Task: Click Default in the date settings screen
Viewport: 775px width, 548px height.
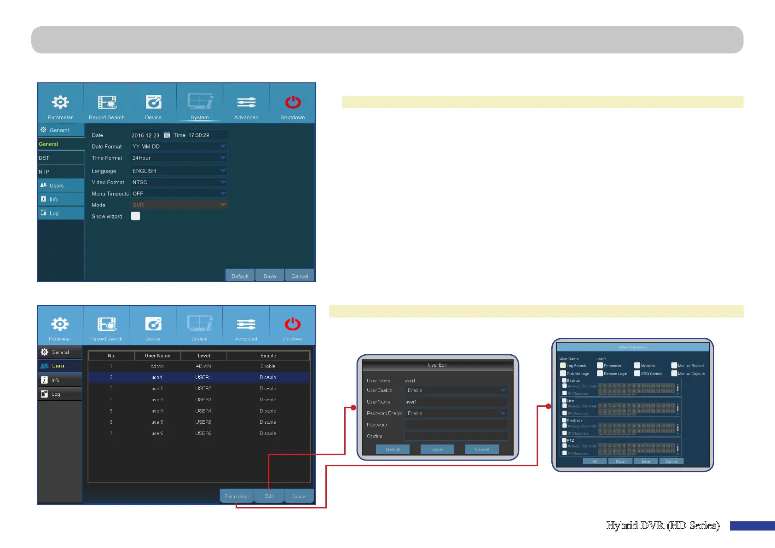Action: tap(240, 275)
